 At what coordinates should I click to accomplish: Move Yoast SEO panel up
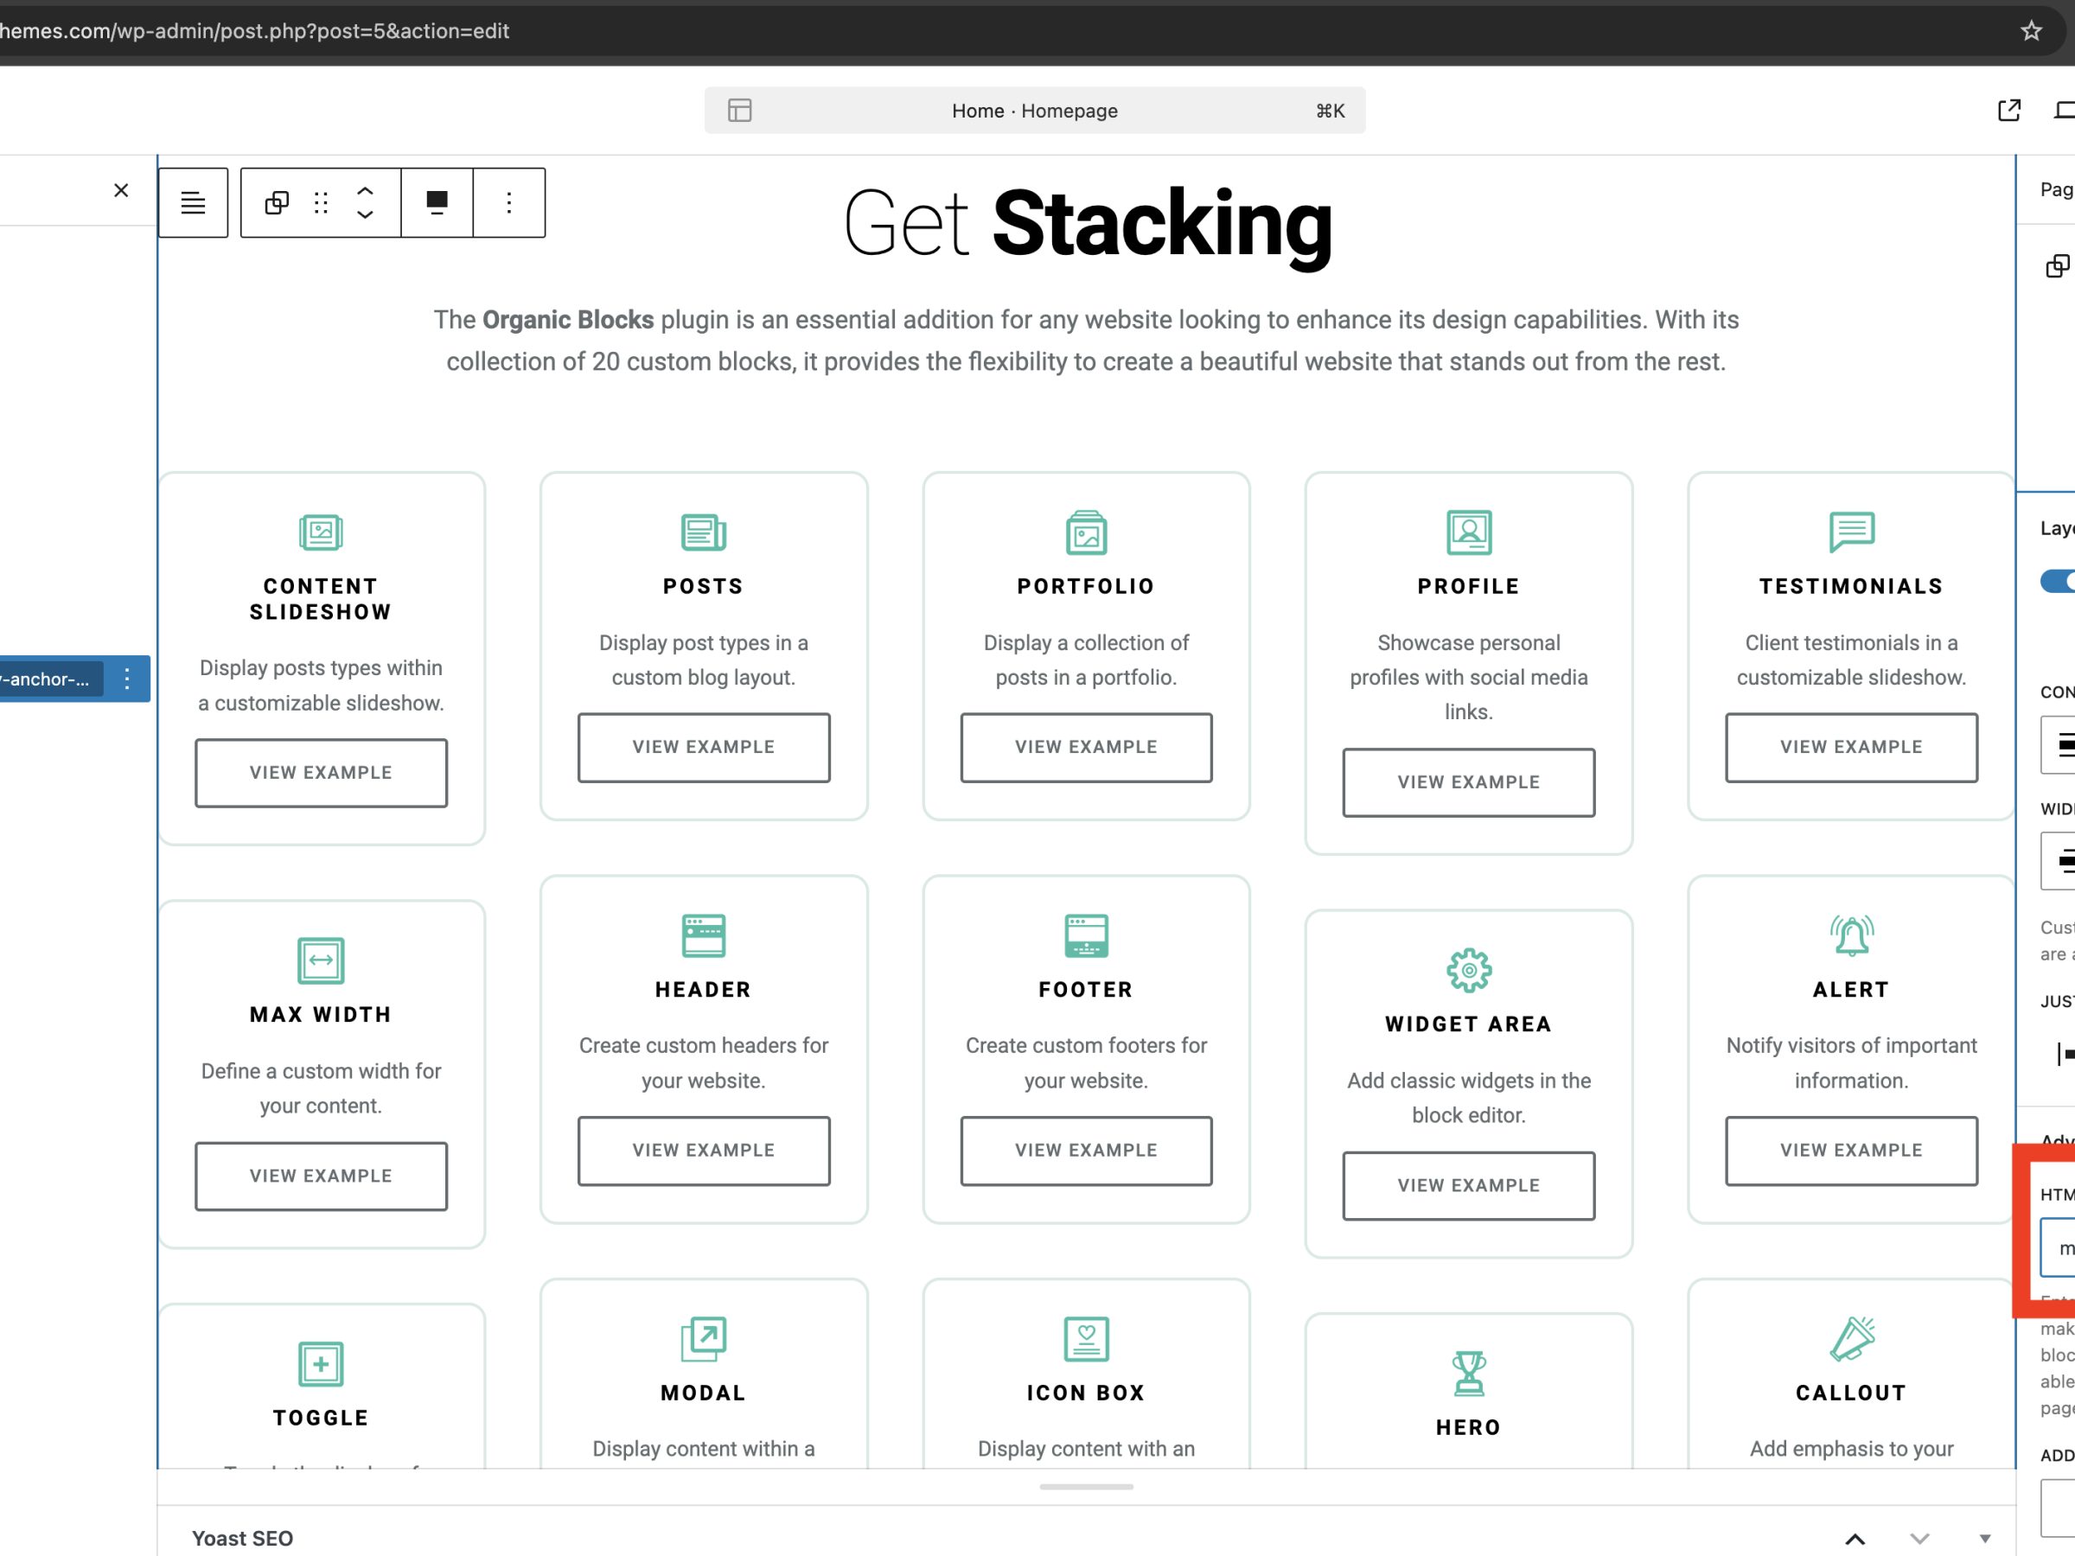click(x=1855, y=1538)
